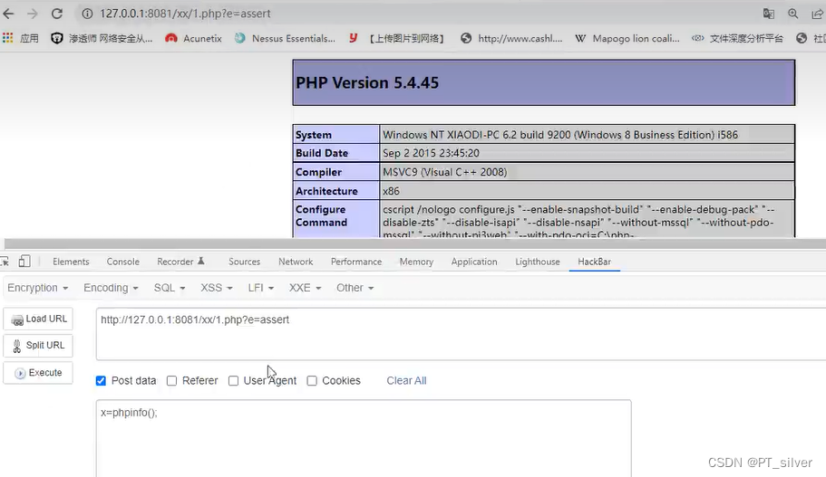Expand the SQL dropdown menu
The image size is (826, 477).
pos(169,288)
